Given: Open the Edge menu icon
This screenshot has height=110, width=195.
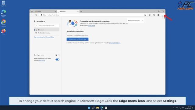Looking at the screenshot, I should [x=163, y=15].
